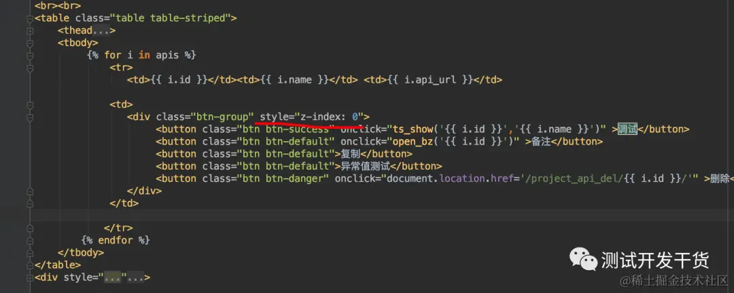The image size is (734, 293).
Task: Expand the folded div style line marker
Action: (30, 277)
